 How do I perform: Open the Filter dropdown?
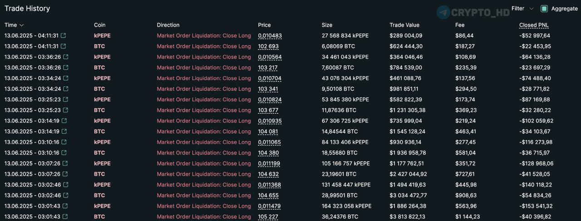pos(523,9)
